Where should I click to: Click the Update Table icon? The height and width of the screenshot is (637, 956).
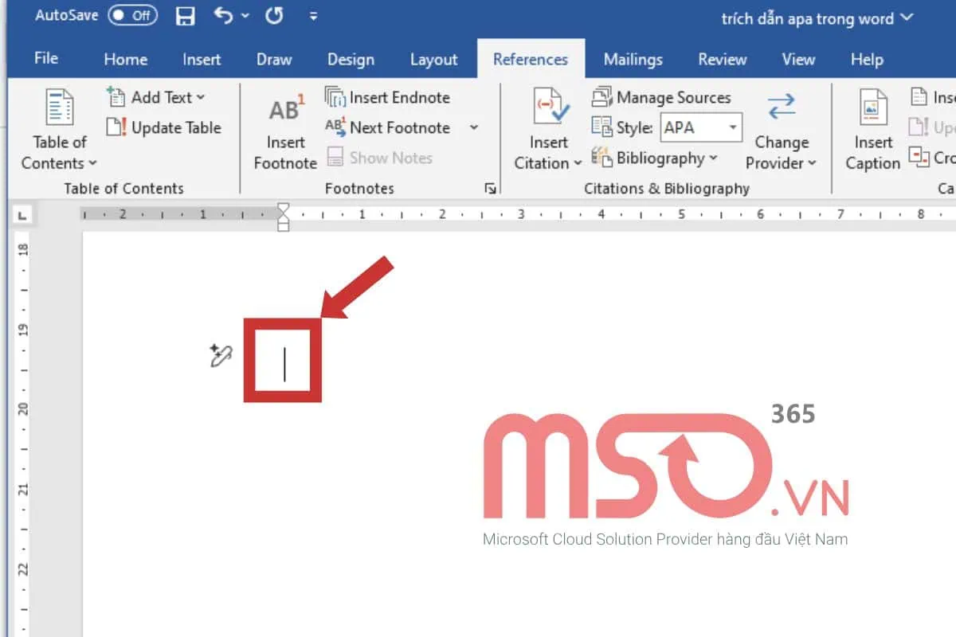[117, 127]
